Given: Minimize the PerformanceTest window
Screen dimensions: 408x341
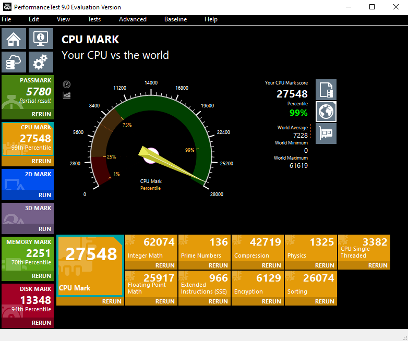Looking at the screenshot, I should tap(349, 7).
